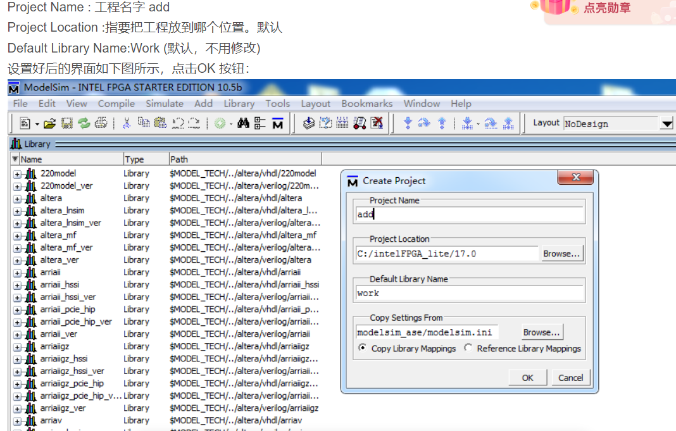
Task: Click the Project Name input field
Action: point(470,214)
